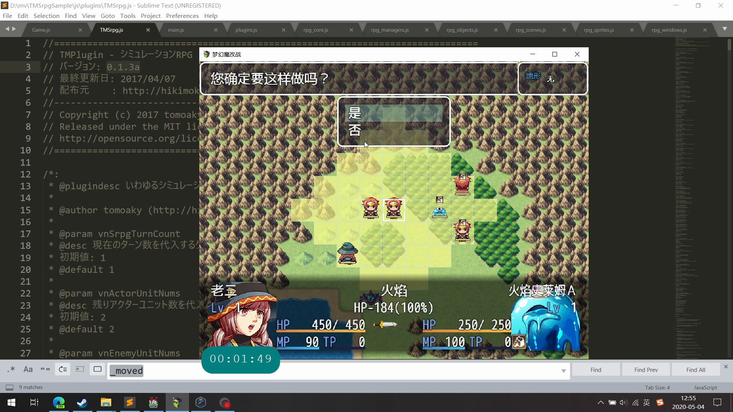The image size is (733, 412).
Task: Expand hidden system tray icons
Action: pyautogui.click(x=601, y=402)
